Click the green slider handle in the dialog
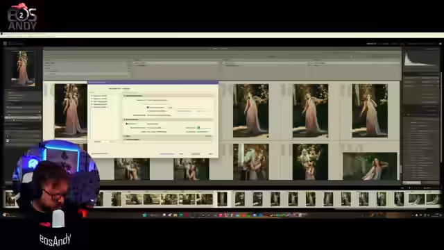This screenshot has height=250, width=444. pyautogui.click(x=198, y=128)
